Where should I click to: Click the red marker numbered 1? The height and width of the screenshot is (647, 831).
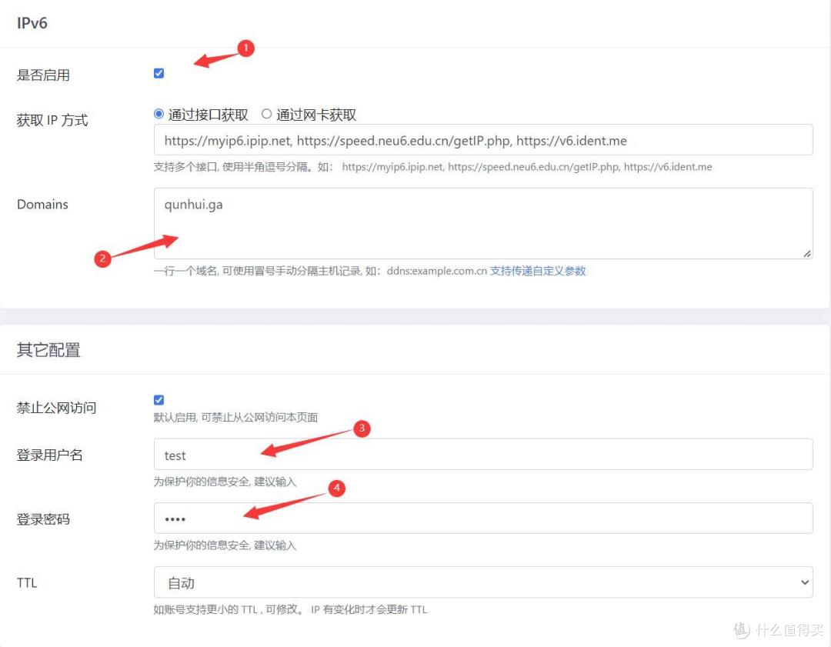click(x=245, y=48)
